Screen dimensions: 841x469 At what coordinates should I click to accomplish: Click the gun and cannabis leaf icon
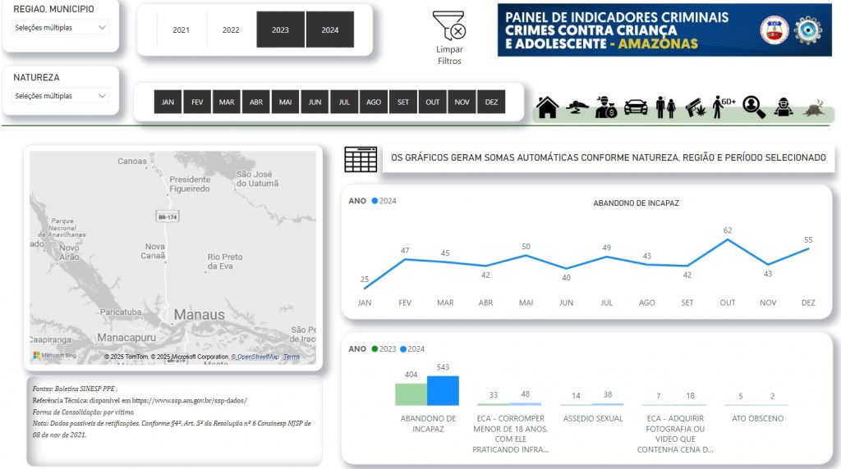click(x=696, y=107)
